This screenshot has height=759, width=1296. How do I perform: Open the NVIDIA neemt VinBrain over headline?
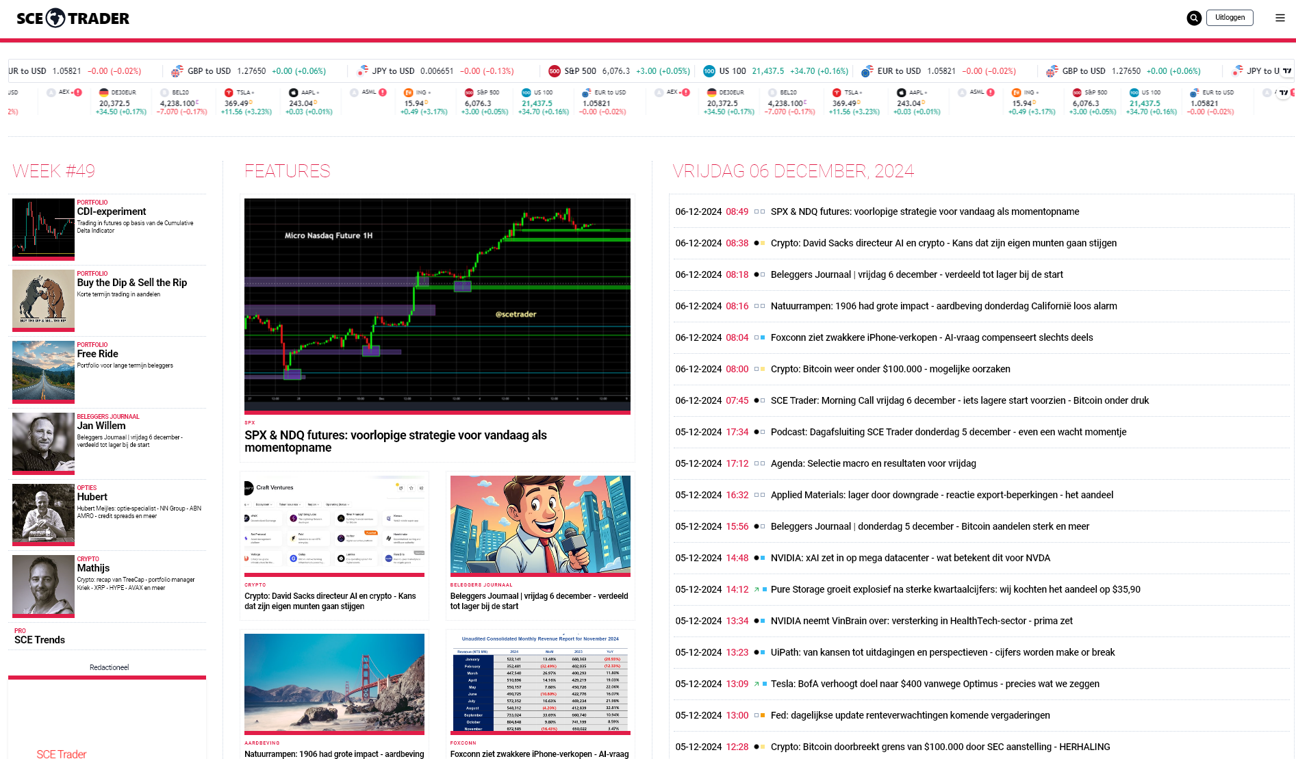[922, 621]
